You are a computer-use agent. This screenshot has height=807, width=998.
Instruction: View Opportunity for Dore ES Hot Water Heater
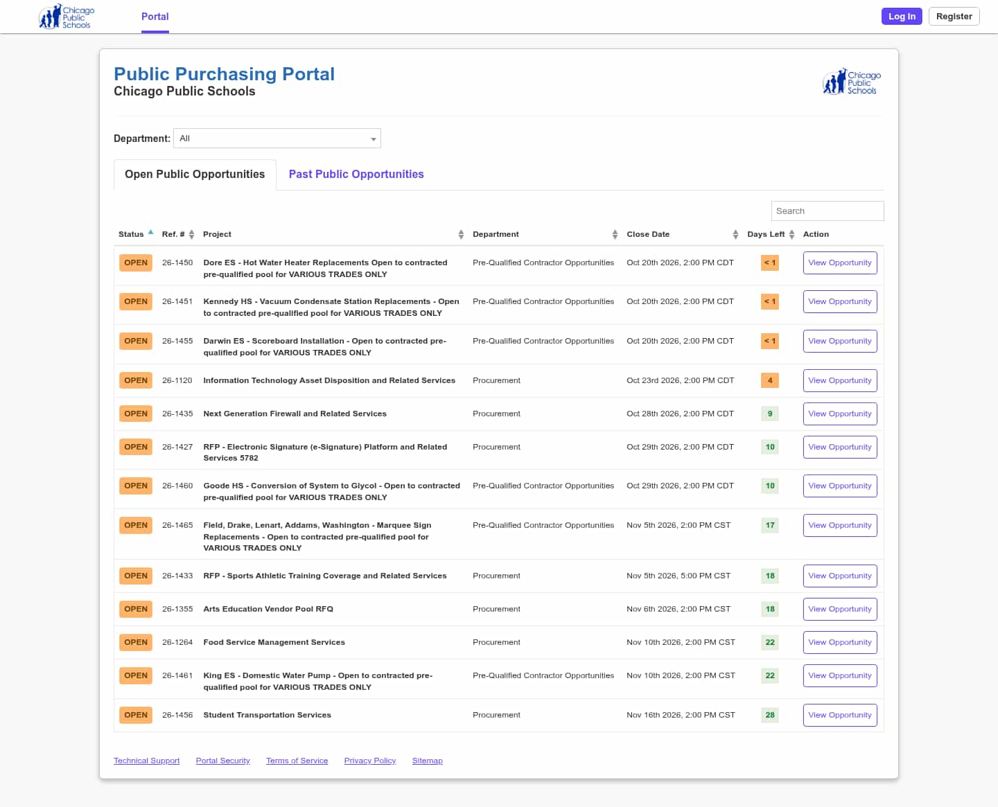tap(840, 263)
